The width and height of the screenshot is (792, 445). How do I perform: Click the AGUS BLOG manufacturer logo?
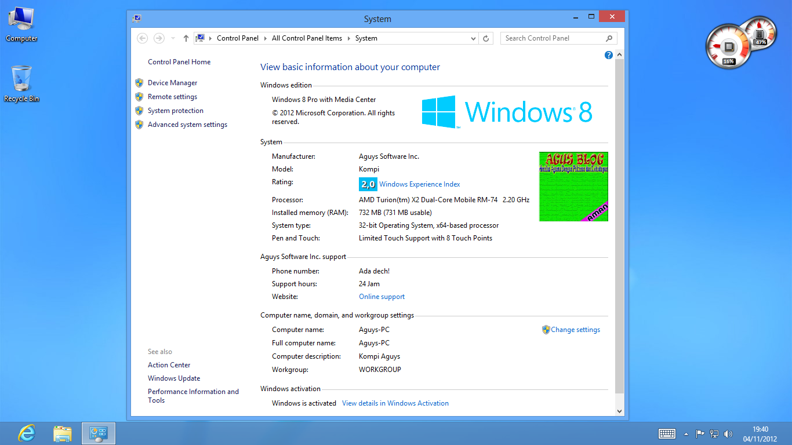click(573, 187)
